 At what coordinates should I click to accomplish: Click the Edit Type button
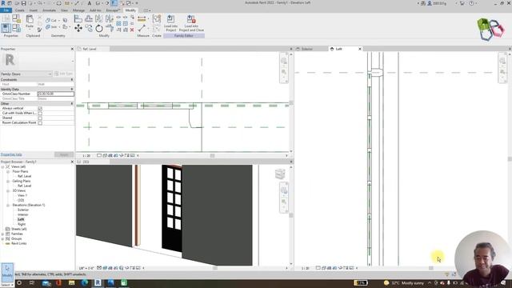pyautogui.click(x=64, y=74)
